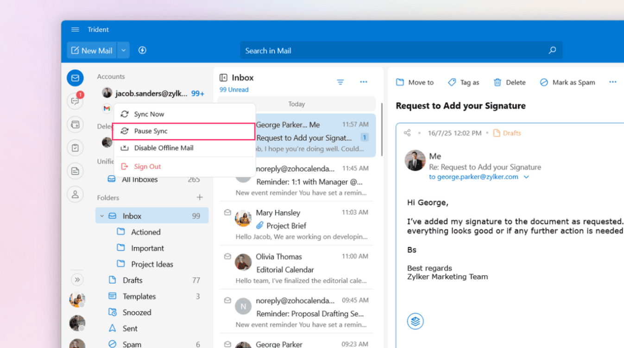Open the Sent folder
624x348 pixels.
coord(152,329)
